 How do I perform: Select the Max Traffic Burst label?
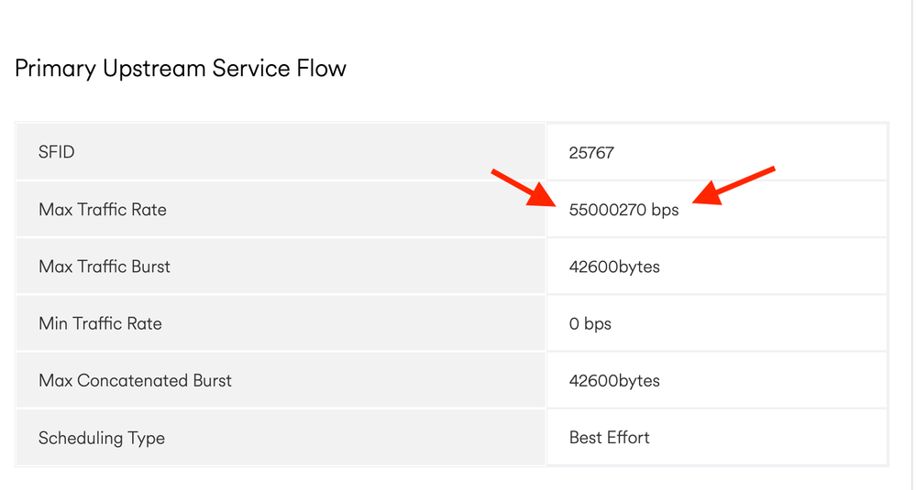point(104,267)
